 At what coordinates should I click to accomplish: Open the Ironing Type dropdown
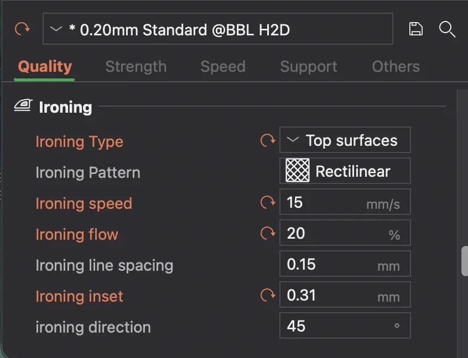click(x=345, y=140)
